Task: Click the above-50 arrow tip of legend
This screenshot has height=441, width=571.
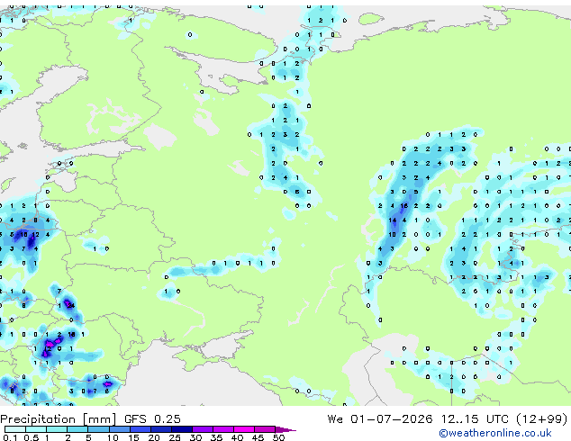Action: point(285,429)
